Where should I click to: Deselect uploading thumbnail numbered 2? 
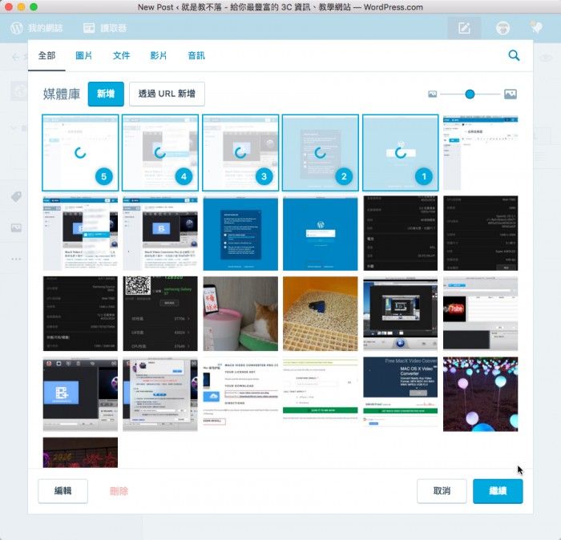pos(321,153)
